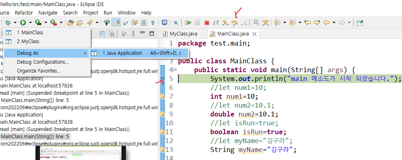Select the highlighted MainClass.main(String[]) line: 5 frame
Image resolution: width=402 pixels, height=160 pixels.
click(35, 137)
